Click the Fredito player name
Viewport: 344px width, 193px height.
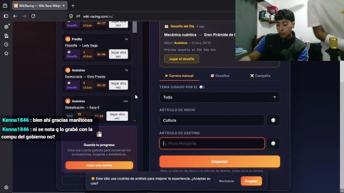(77, 39)
